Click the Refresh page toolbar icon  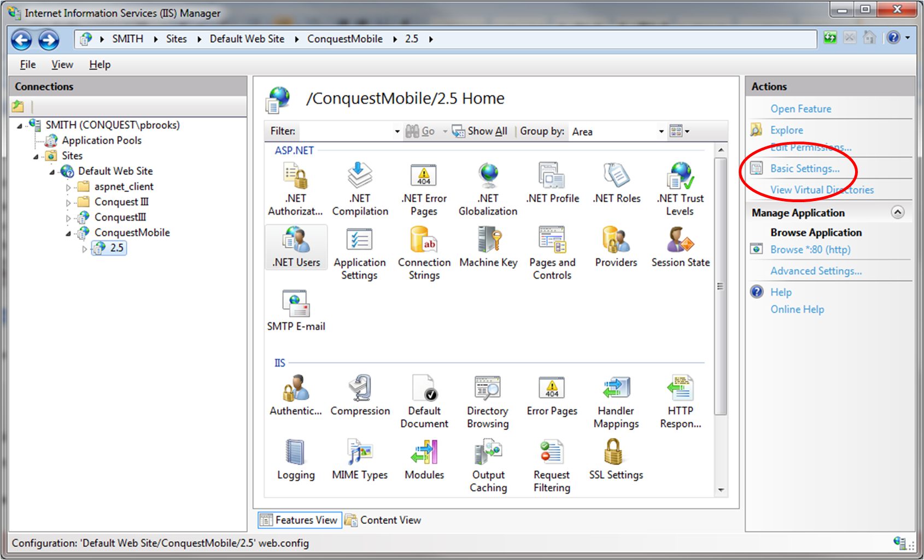830,38
